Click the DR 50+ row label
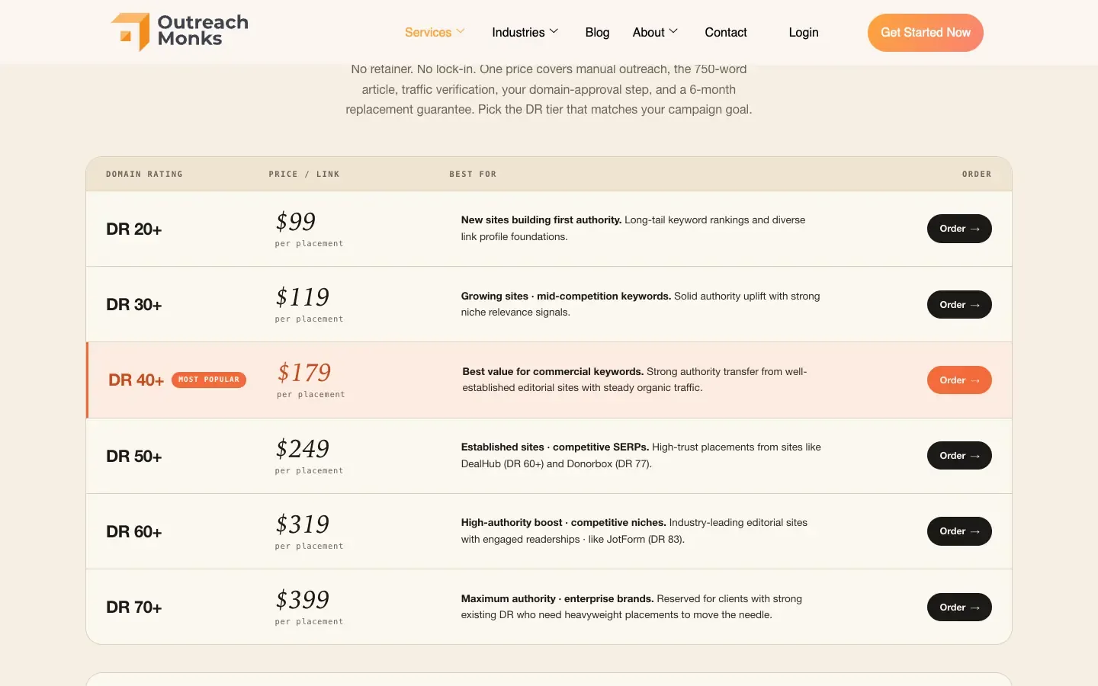Screen dimensions: 1098x686 (x=134, y=457)
